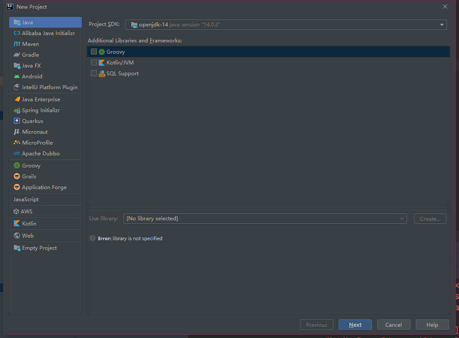Select the SQL Support label text
Viewport: 459px width, 338px height.
123,74
